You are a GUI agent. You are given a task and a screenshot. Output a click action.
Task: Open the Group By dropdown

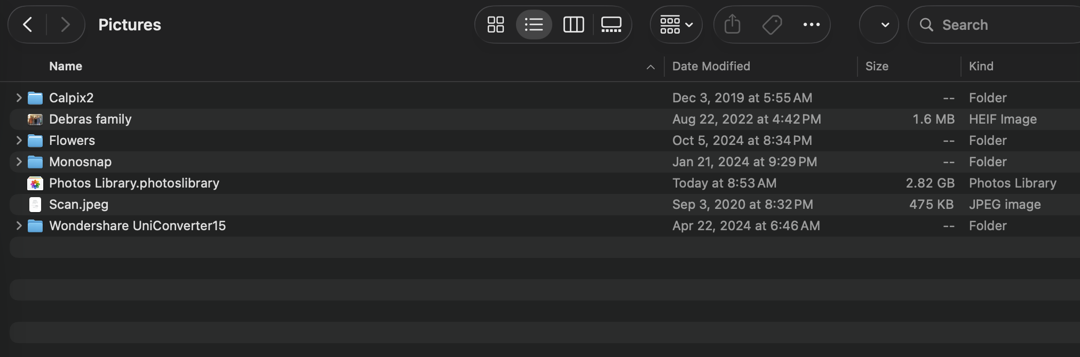676,25
